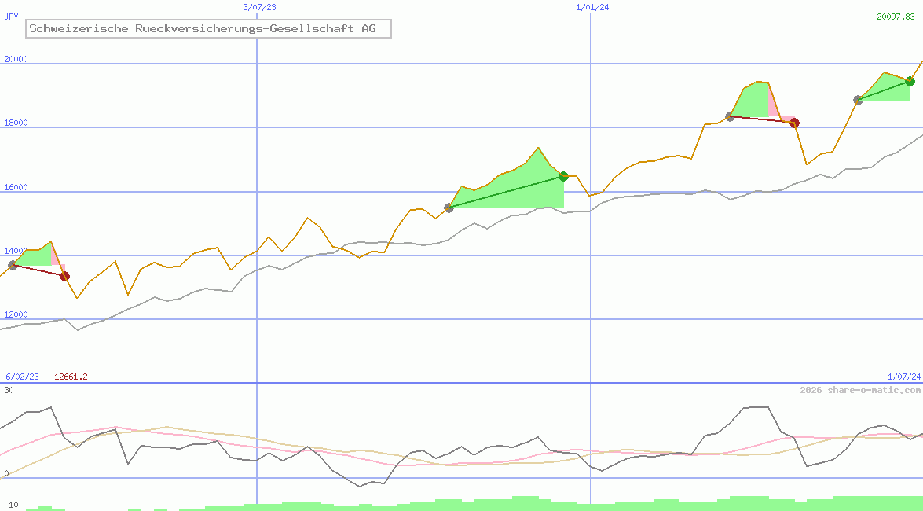Click the 20000 price axis label

click(16, 59)
